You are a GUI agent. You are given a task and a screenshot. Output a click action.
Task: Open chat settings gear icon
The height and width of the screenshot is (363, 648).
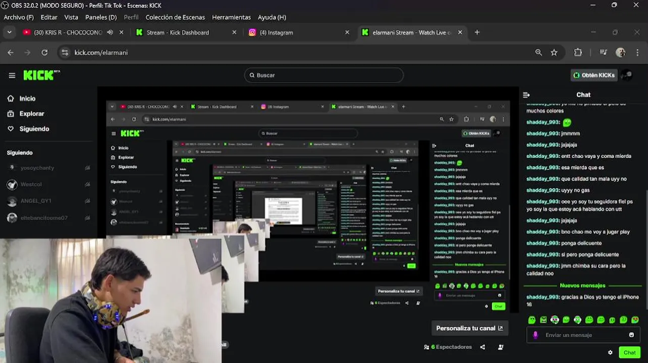[610, 352]
